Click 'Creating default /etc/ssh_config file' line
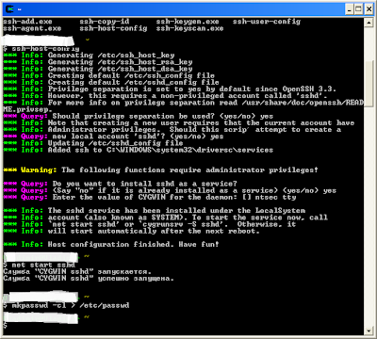 point(108,75)
